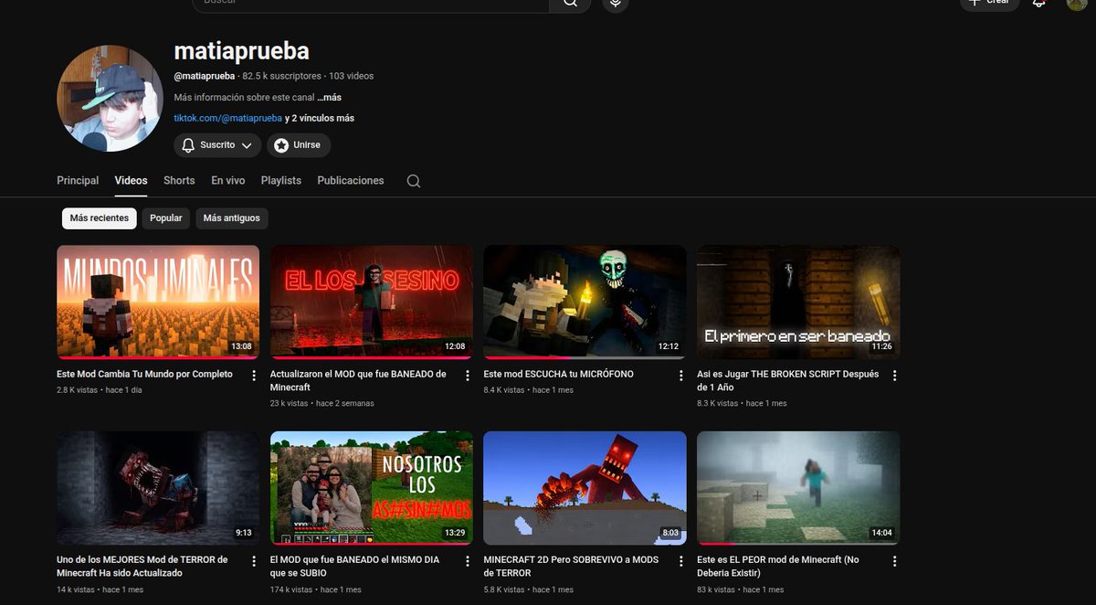Open options menu for 'Actualizaron el MOD' video
This screenshot has height=605, width=1096.
tap(468, 376)
